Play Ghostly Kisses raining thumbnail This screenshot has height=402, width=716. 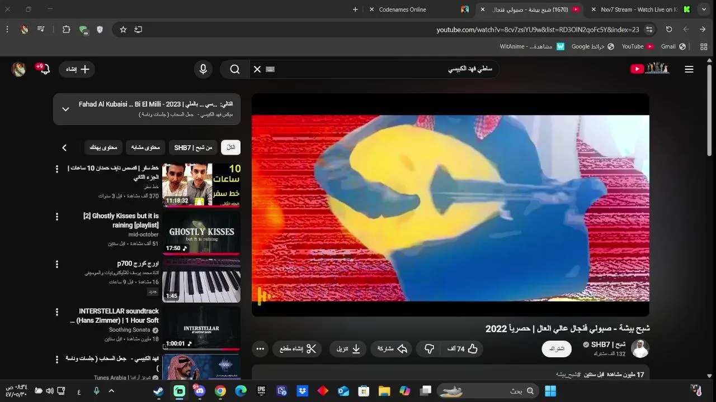click(x=201, y=233)
